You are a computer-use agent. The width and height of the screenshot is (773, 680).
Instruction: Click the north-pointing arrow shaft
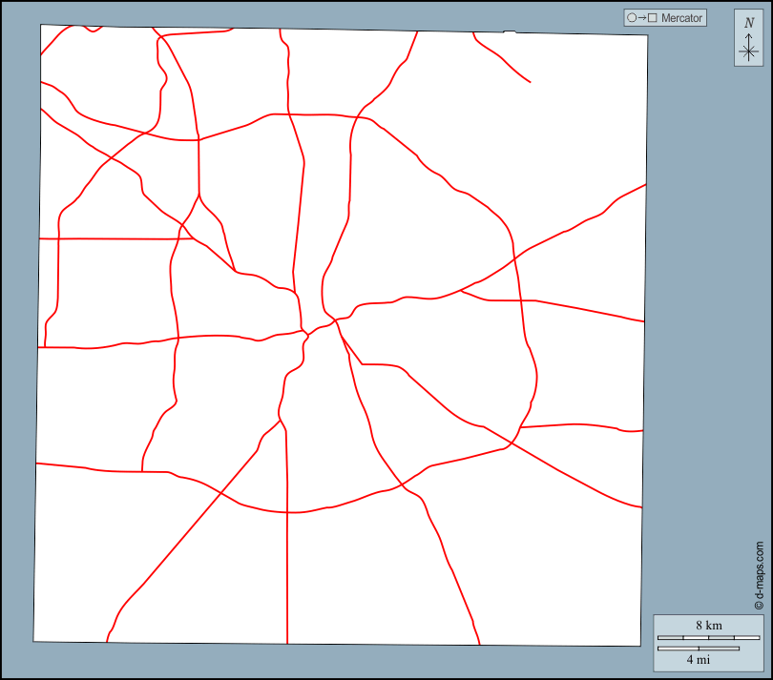point(749,37)
